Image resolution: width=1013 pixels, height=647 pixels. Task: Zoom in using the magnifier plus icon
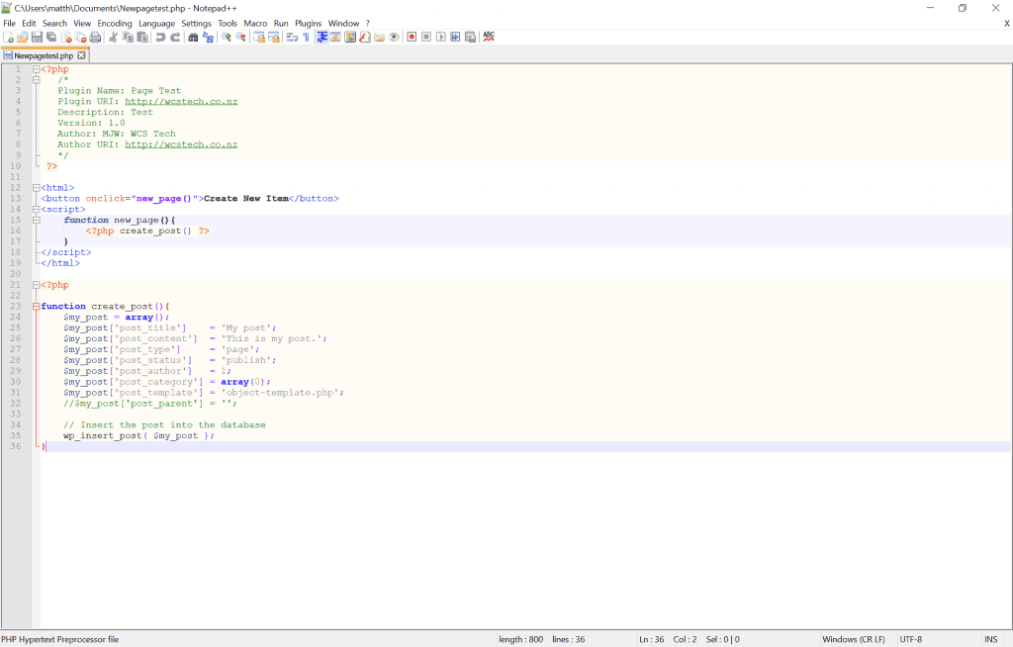coord(227,37)
